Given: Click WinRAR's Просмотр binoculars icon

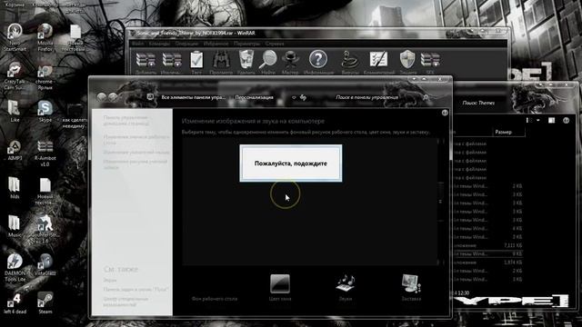Looking at the screenshot, I should pos(221,60).
